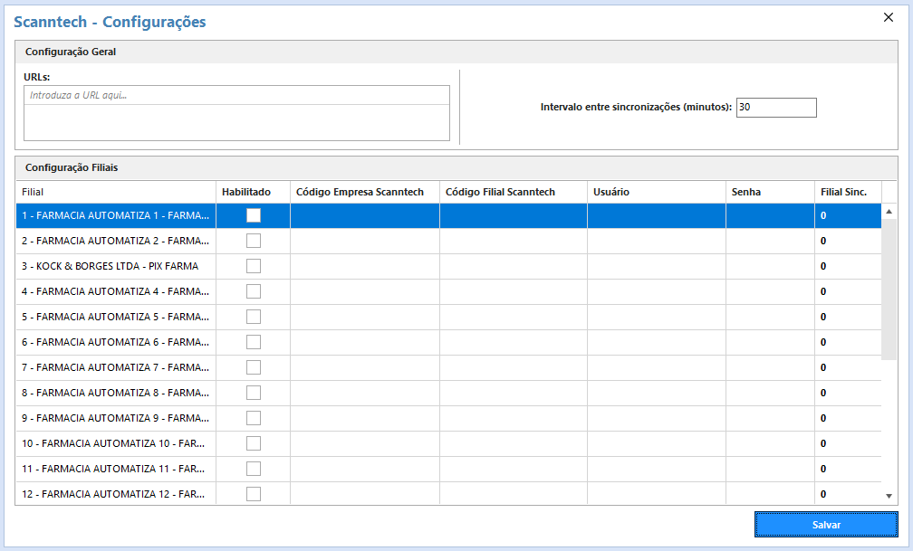This screenshot has width=913, height=551.
Task: Sort by the Filial column header
Action: tap(115, 192)
